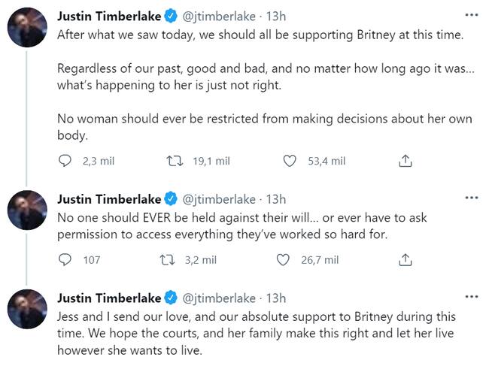Click @jtimberlake handle on the second tweet
The width and height of the screenshot is (489, 366).
[x=218, y=199]
